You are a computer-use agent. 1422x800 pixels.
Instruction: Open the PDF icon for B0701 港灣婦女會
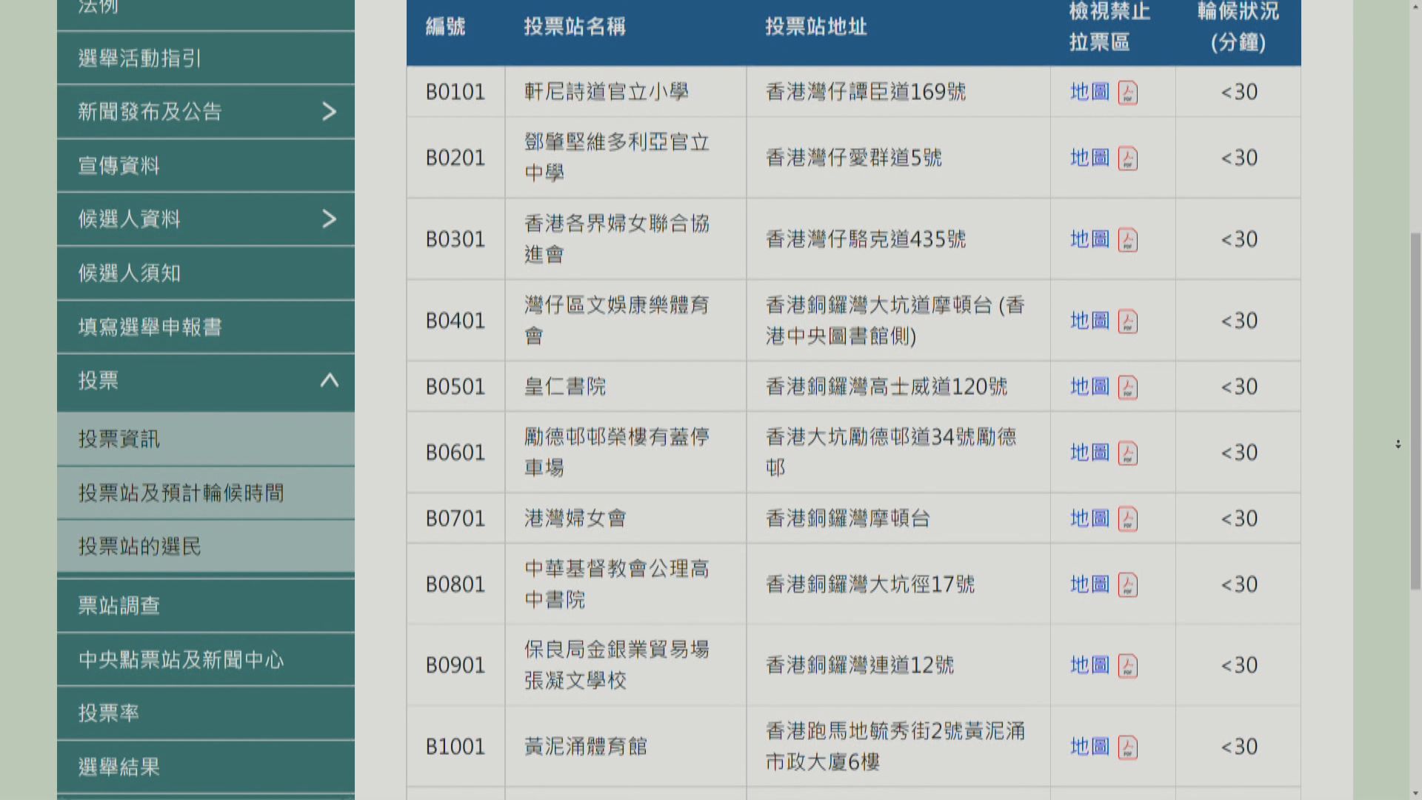pyautogui.click(x=1128, y=519)
